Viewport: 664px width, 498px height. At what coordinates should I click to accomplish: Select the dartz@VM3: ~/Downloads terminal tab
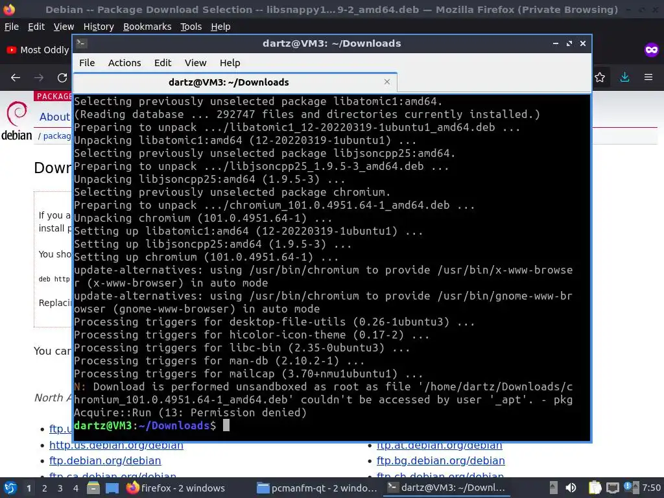[235, 82]
